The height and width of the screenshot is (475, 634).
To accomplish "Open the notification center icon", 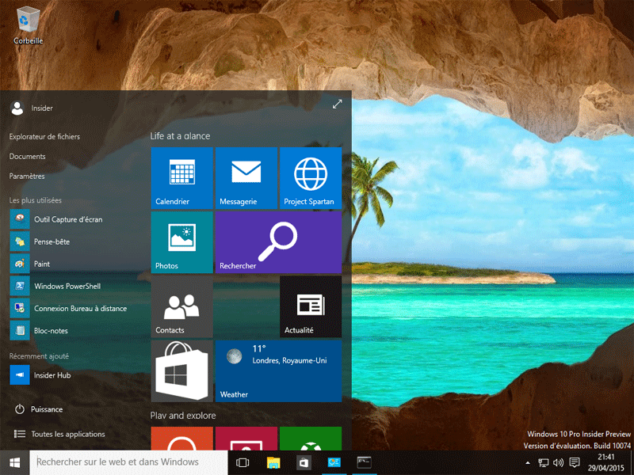I will pos(574,463).
